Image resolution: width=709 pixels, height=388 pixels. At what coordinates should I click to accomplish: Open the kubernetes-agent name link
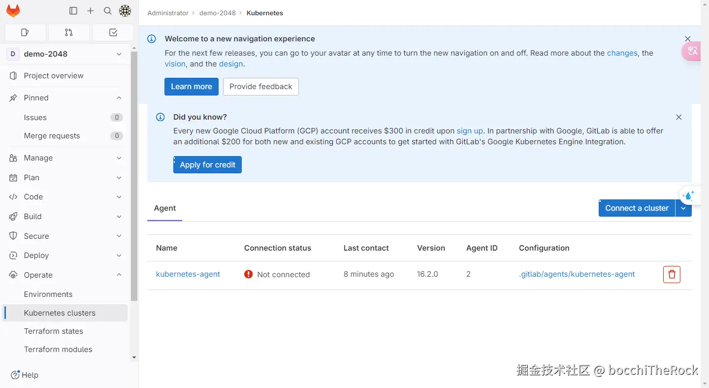188,274
